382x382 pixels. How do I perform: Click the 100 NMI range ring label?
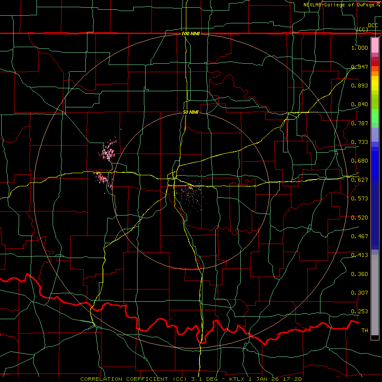click(191, 34)
